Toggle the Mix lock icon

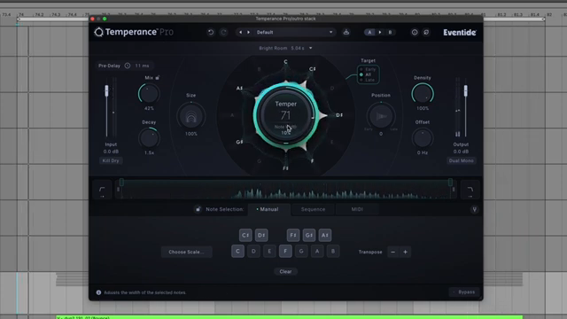(x=158, y=77)
